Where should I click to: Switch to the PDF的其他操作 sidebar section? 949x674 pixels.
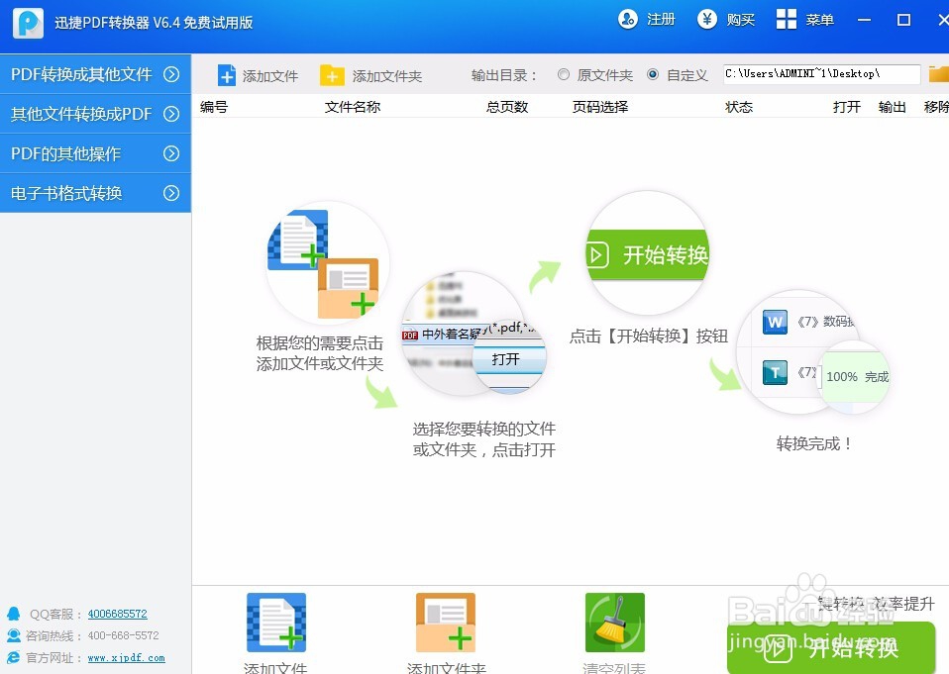tap(95, 153)
